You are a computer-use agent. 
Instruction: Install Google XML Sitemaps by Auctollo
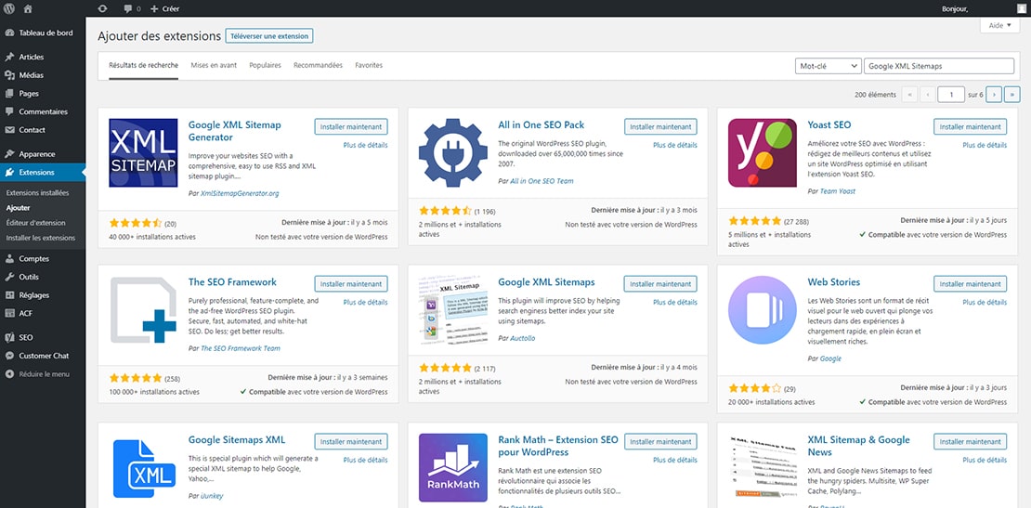click(x=660, y=284)
